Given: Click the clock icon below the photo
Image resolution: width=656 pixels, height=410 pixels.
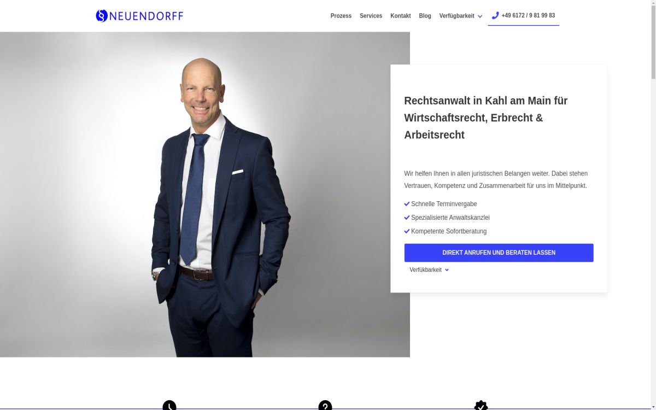Looking at the screenshot, I should pyautogui.click(x=169, y=406).
